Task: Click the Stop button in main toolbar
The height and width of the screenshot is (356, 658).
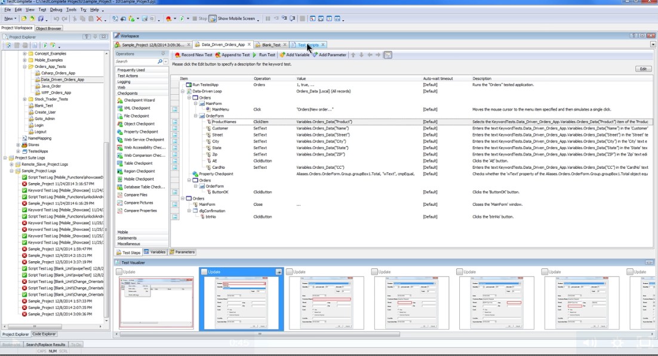Action: tap(200, 19)
